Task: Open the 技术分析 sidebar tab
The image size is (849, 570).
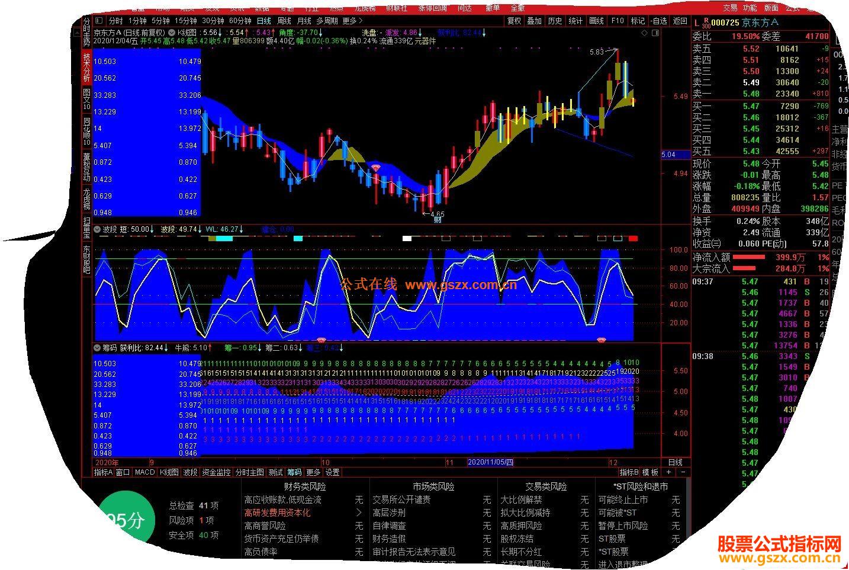Action: tap(86, 68)
